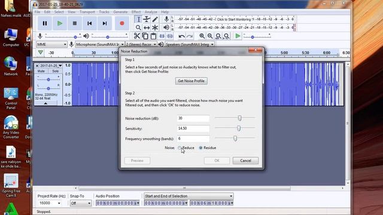Collapse the track with the up arrow
Image resolution: width=383 pixels, height=215 pixels.
[45, 103]
